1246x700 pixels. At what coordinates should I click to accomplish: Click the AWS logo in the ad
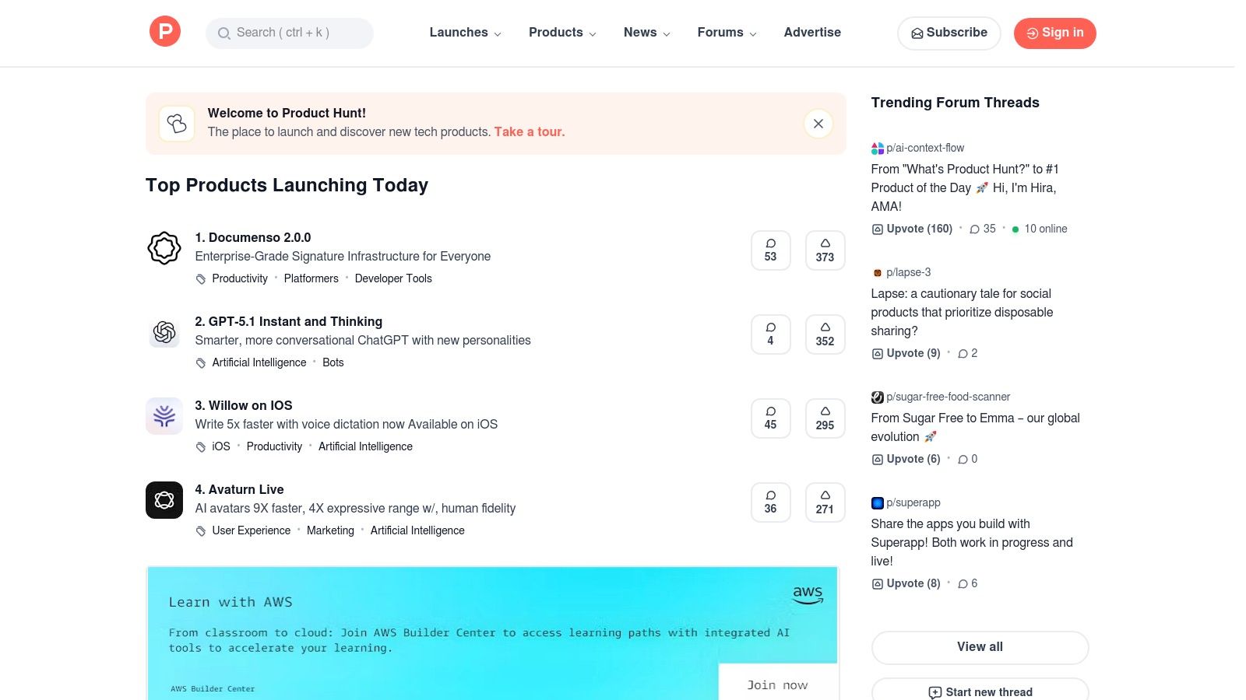click(x=808, y=595)
